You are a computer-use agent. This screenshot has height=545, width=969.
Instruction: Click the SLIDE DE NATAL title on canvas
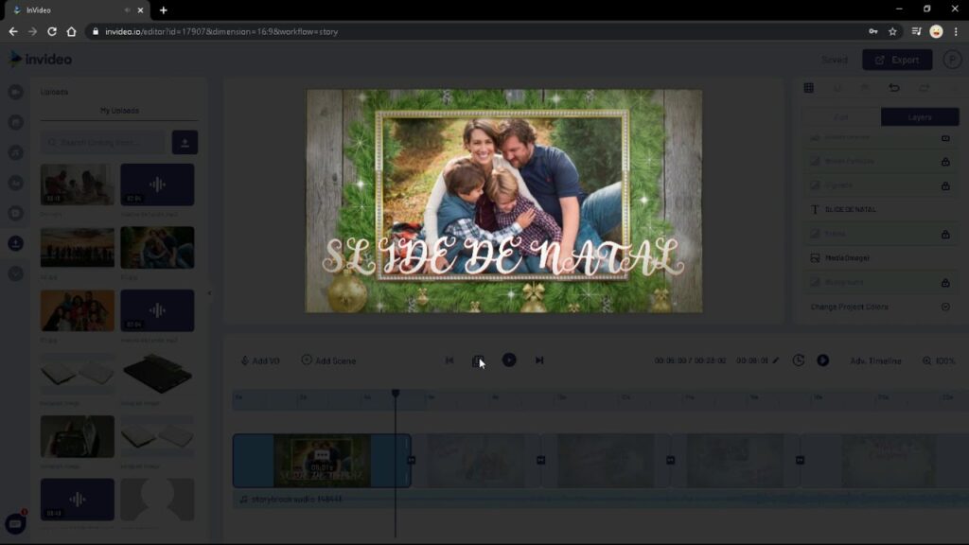[503, 256]
